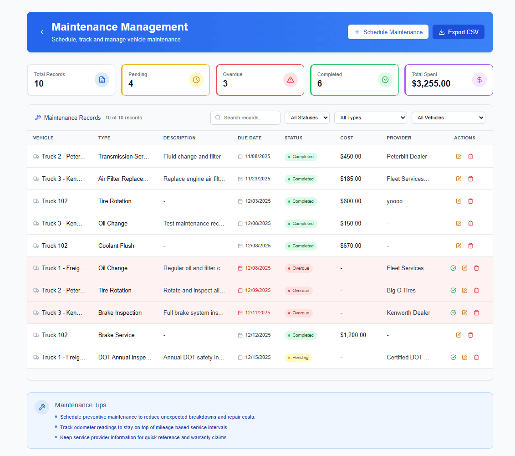515x456 pixels.
Task: Click the delete icon on DOT Annual Inspection row
Action: coord(476,357)
